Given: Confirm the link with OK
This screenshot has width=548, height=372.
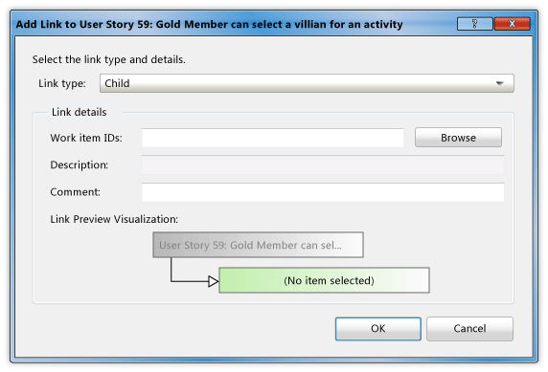Looking at the screenshot, I should pyautogui.click(x=378, y=329).
